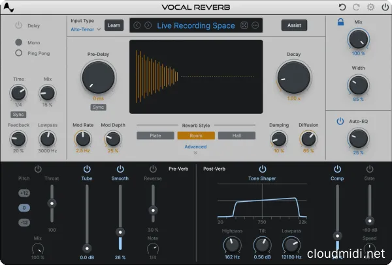Click the Feedback knob
The height and width of the screenshot is (265, 392).
coord(18,139)
